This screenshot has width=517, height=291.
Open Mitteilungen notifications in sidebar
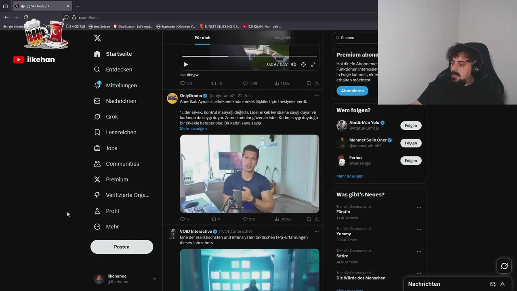click(116, 85)
